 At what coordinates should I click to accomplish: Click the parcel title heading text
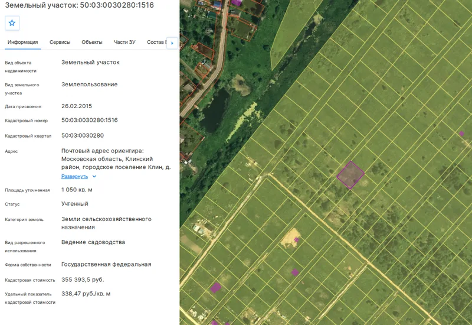pyautogui.click(x=80, y=5)
